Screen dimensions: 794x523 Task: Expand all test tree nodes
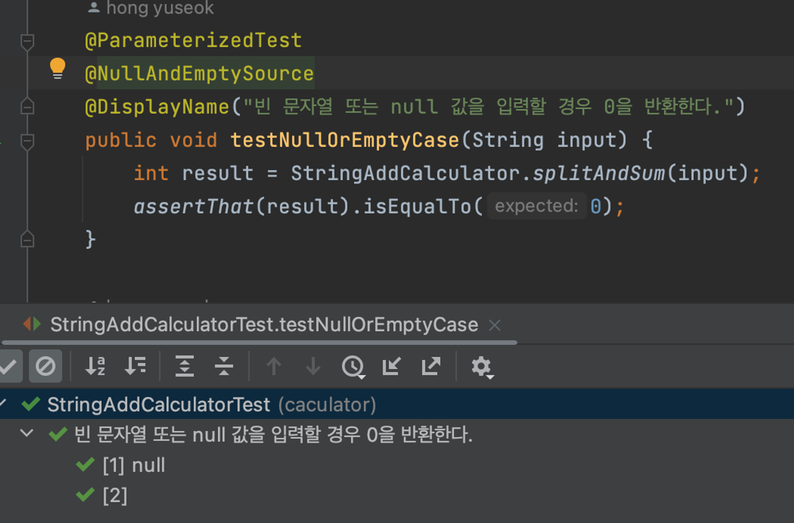click(x=185, y=366)
